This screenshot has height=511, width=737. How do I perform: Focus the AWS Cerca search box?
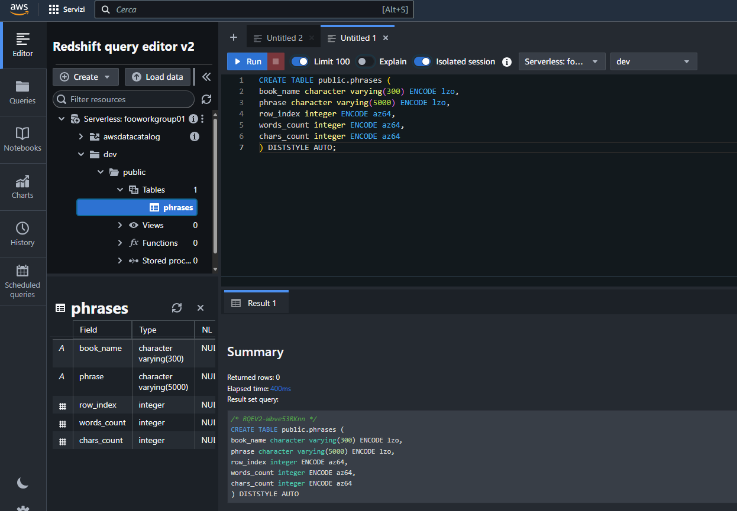click(x=254, y=9)
